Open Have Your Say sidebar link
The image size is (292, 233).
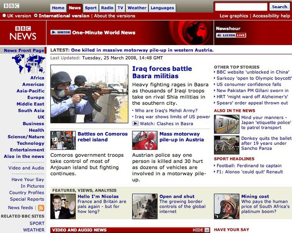[x=28, y=179]
